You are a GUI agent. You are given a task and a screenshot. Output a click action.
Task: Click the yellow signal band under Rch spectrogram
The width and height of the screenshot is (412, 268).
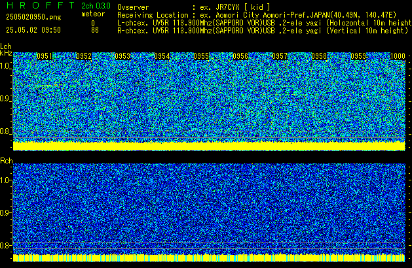coord(209,258)
